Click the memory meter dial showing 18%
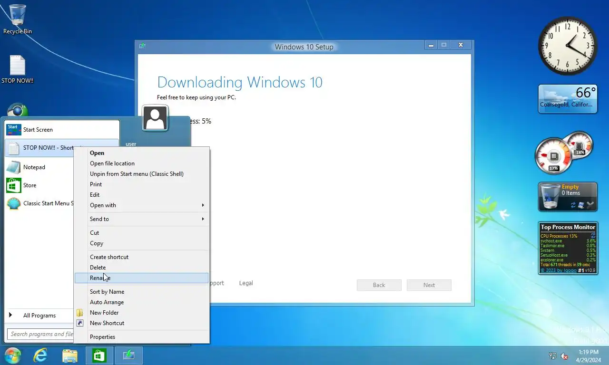 tap(579, 144)
